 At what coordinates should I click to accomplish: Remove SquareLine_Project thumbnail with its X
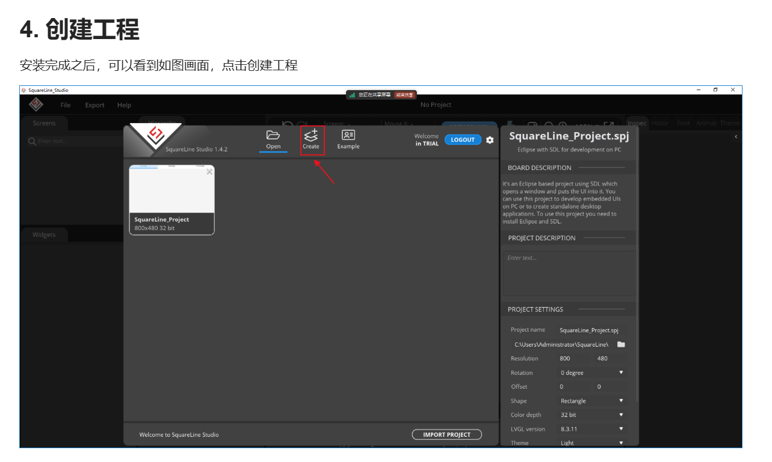[209, 172]
